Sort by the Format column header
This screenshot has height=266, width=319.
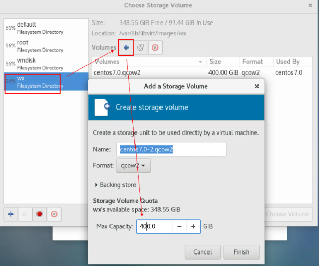(256, 62)
